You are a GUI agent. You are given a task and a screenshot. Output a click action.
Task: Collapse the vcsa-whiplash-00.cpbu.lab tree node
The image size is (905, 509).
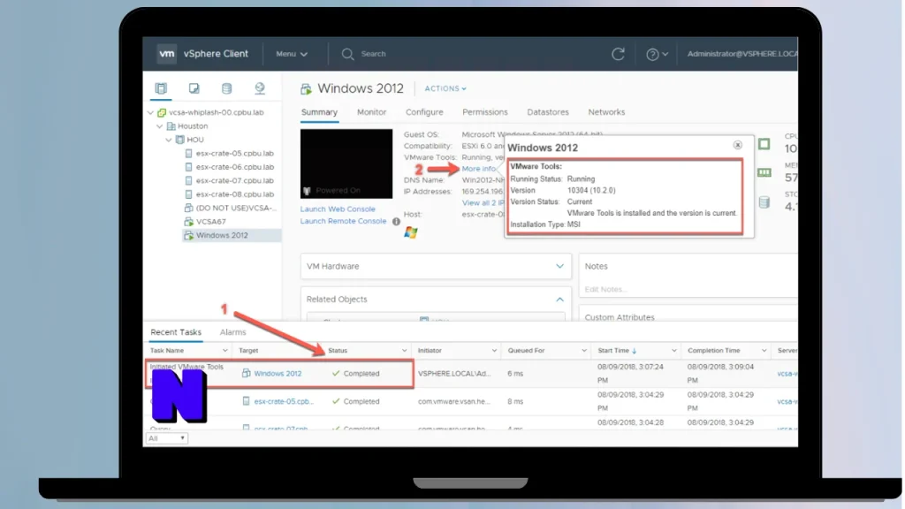[150, 112]
